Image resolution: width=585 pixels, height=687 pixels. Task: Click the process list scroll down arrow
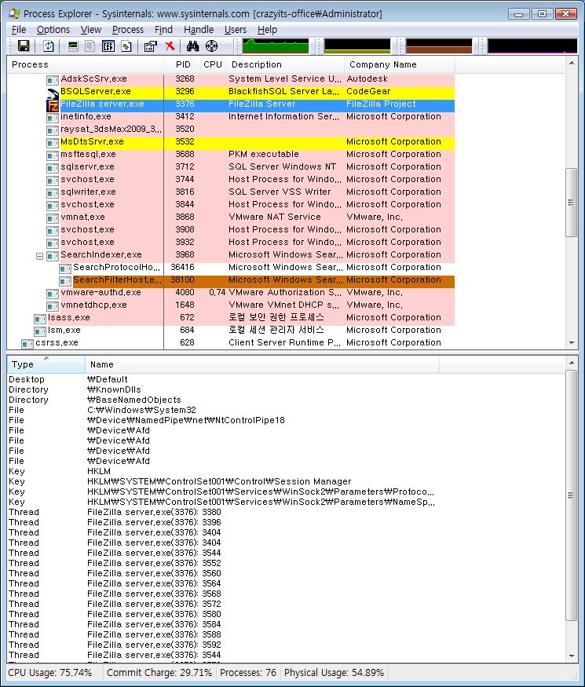(572, 343)
